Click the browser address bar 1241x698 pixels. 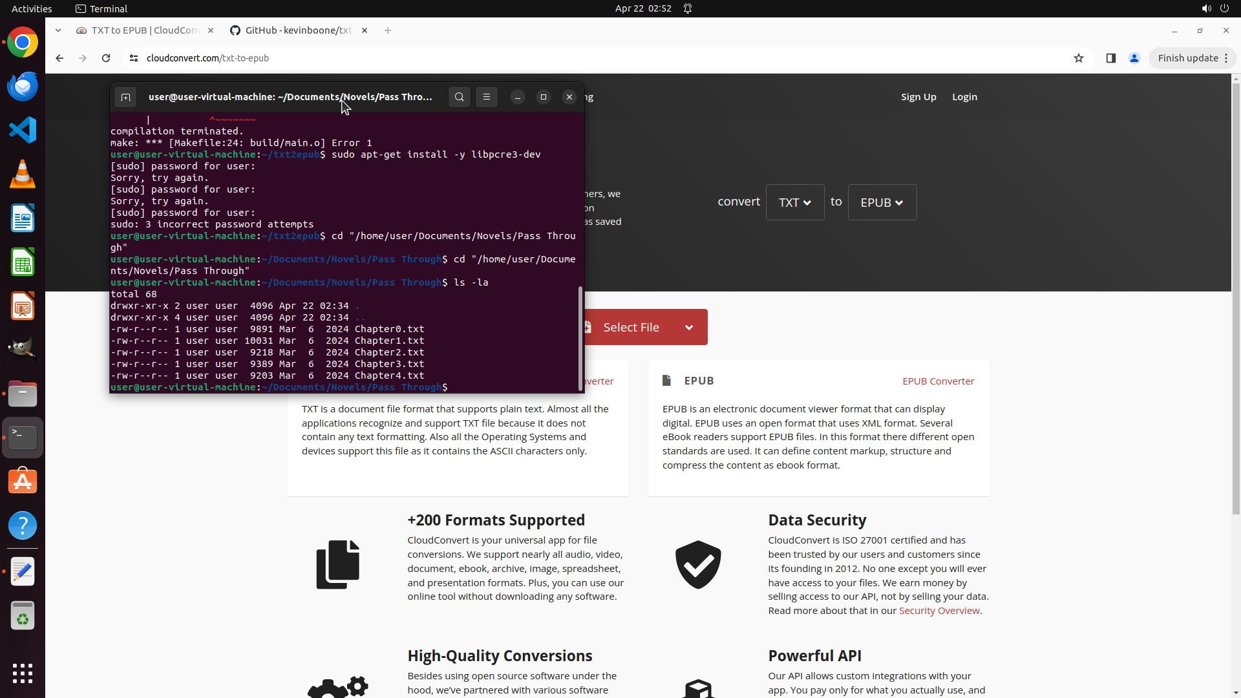[x=582, y=58]
